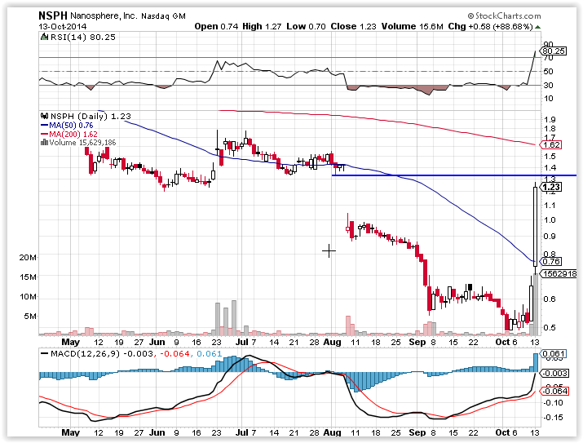583x443 pixels.
Task: Select the red MA(200) legend swatch
Action: click(x=44, y=134)
